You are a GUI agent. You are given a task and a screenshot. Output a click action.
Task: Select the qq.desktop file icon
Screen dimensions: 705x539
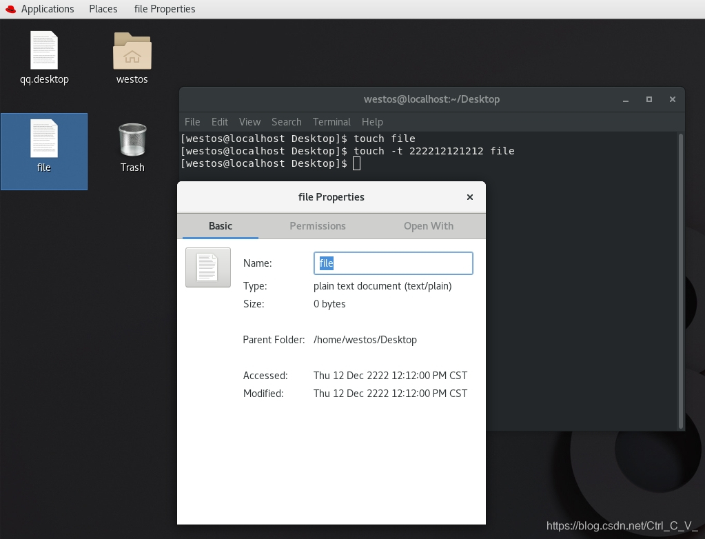(x=44, y=50)
